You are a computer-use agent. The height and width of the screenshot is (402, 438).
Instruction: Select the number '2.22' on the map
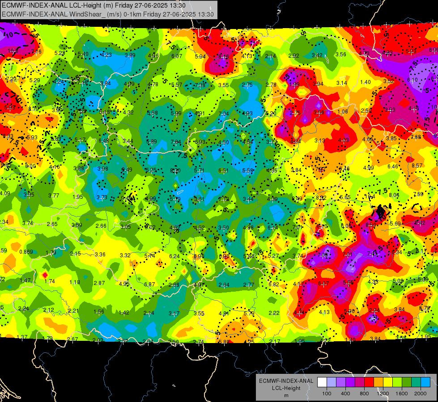[x=274, y=313]
